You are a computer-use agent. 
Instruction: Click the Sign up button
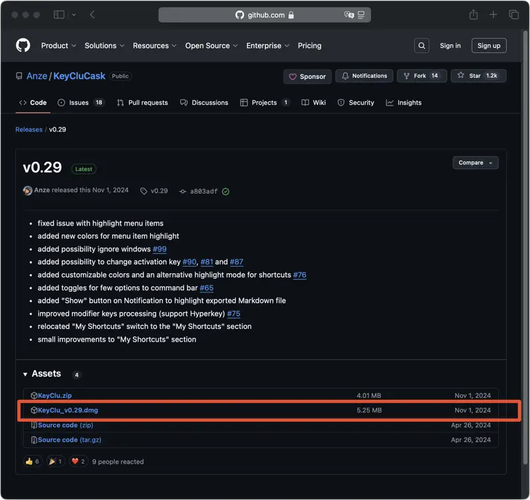click(489, 46)
